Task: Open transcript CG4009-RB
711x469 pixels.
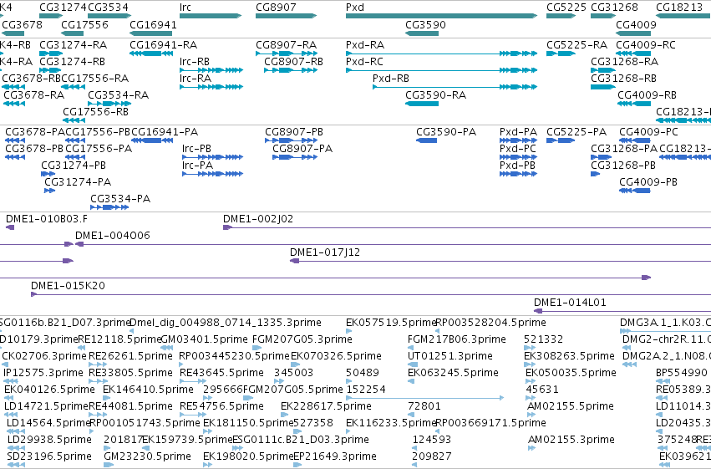Action: coord(647,95)
